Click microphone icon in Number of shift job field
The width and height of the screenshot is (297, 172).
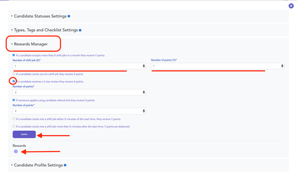click(144, 66)
